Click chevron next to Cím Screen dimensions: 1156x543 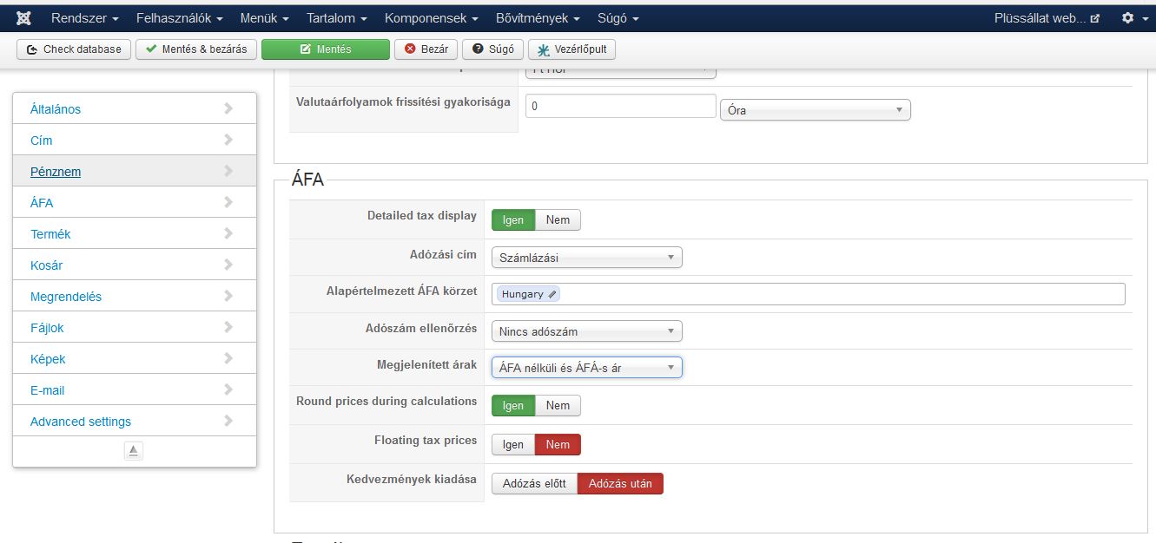(x=228, y=140)
